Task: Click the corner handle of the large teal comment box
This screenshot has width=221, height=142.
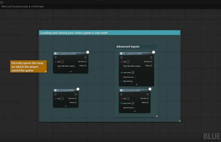Action: point(179,121)
